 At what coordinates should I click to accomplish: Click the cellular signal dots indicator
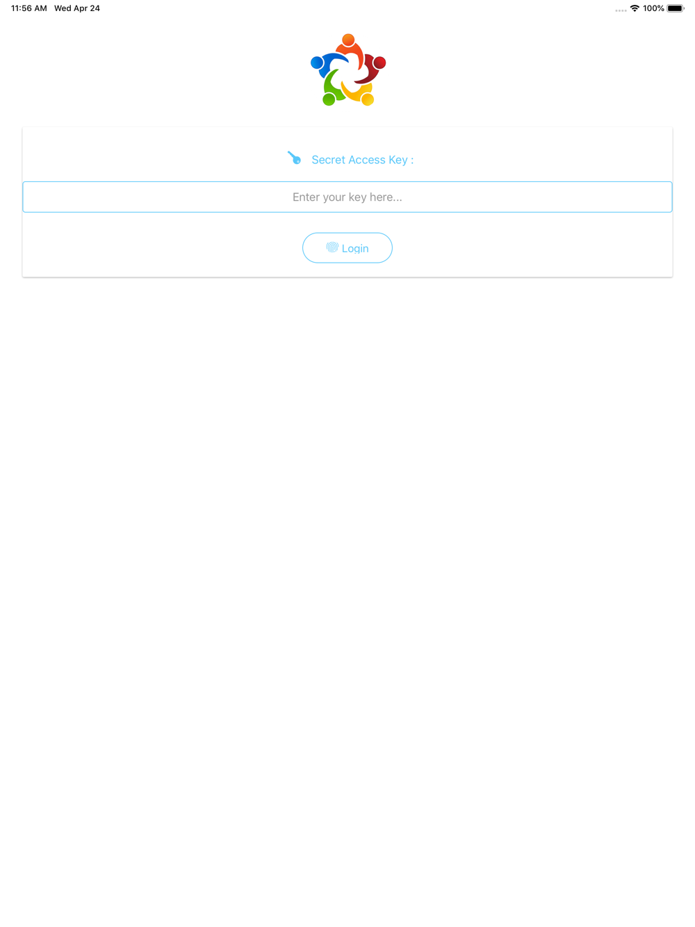621,10
